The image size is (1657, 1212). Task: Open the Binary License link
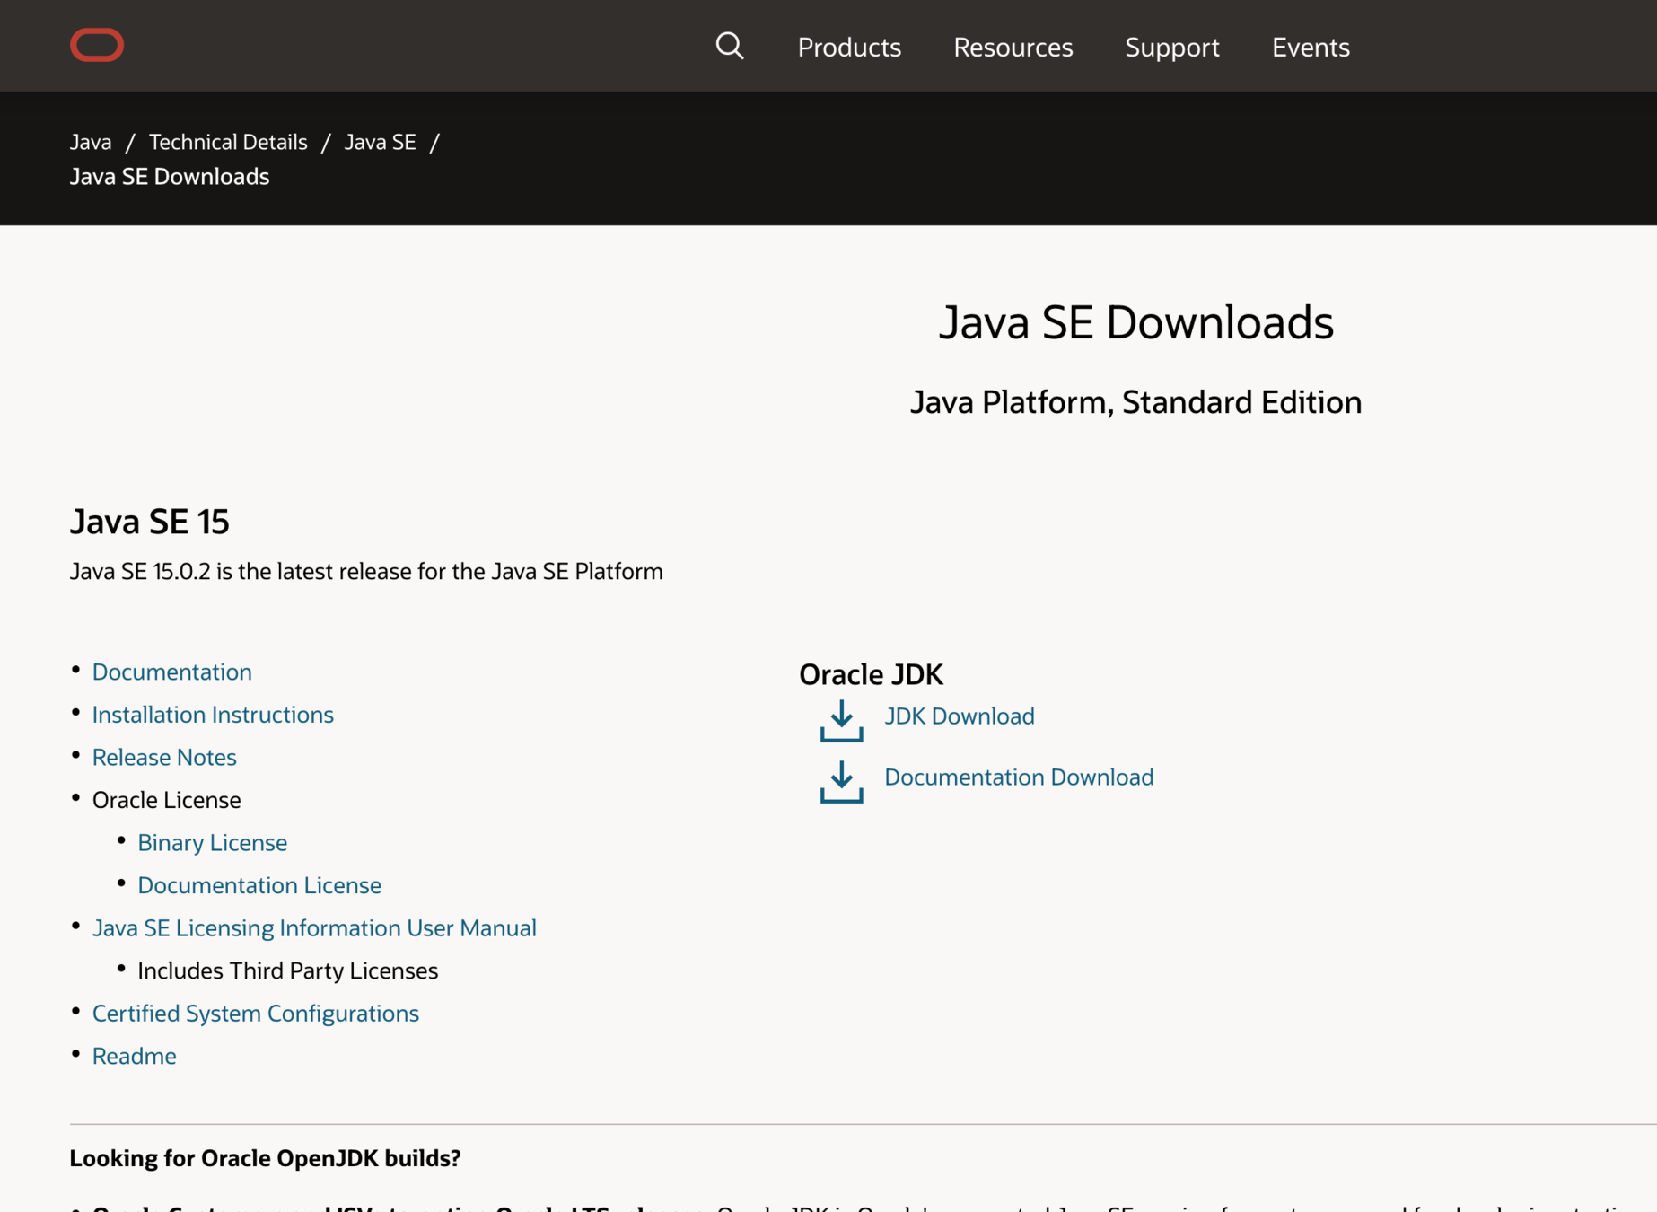point(213,842)
